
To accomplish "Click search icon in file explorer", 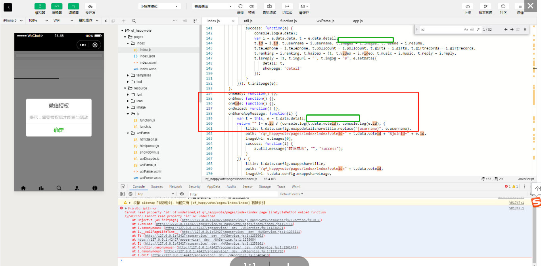I will 134,21.
